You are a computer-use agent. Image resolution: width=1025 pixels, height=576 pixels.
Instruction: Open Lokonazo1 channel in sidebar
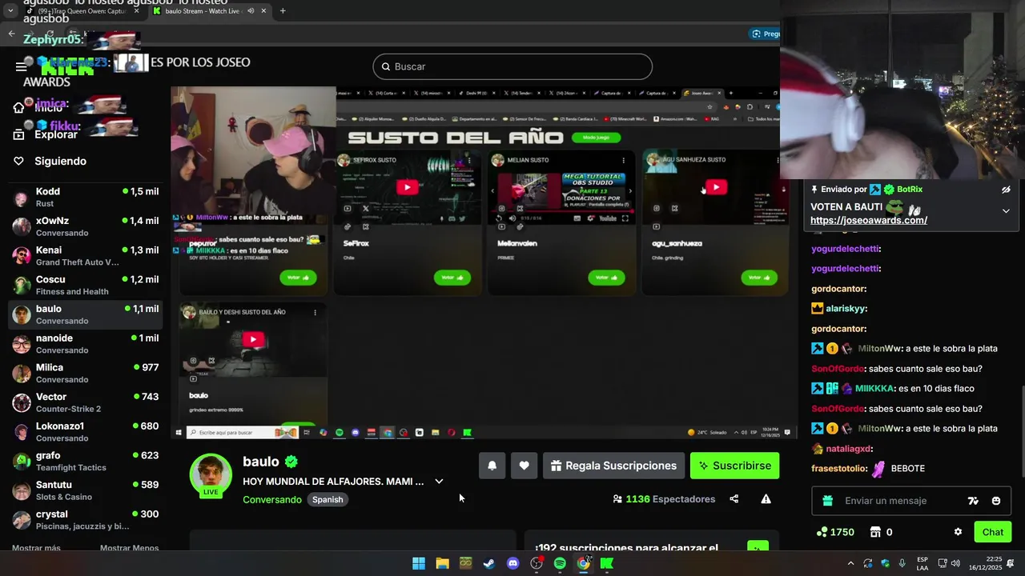86,432
